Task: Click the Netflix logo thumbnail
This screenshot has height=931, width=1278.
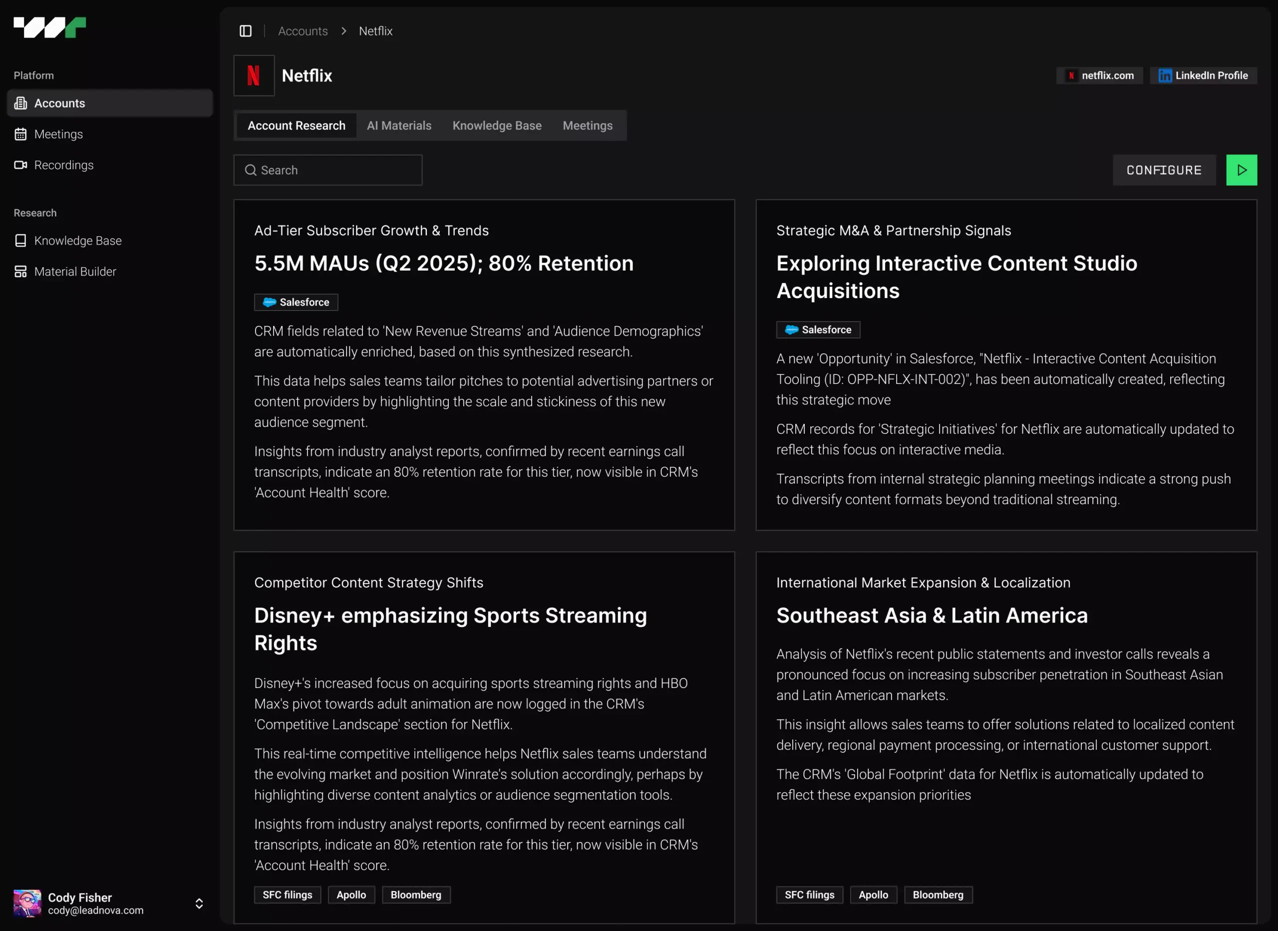Action: tap(254, 75)
